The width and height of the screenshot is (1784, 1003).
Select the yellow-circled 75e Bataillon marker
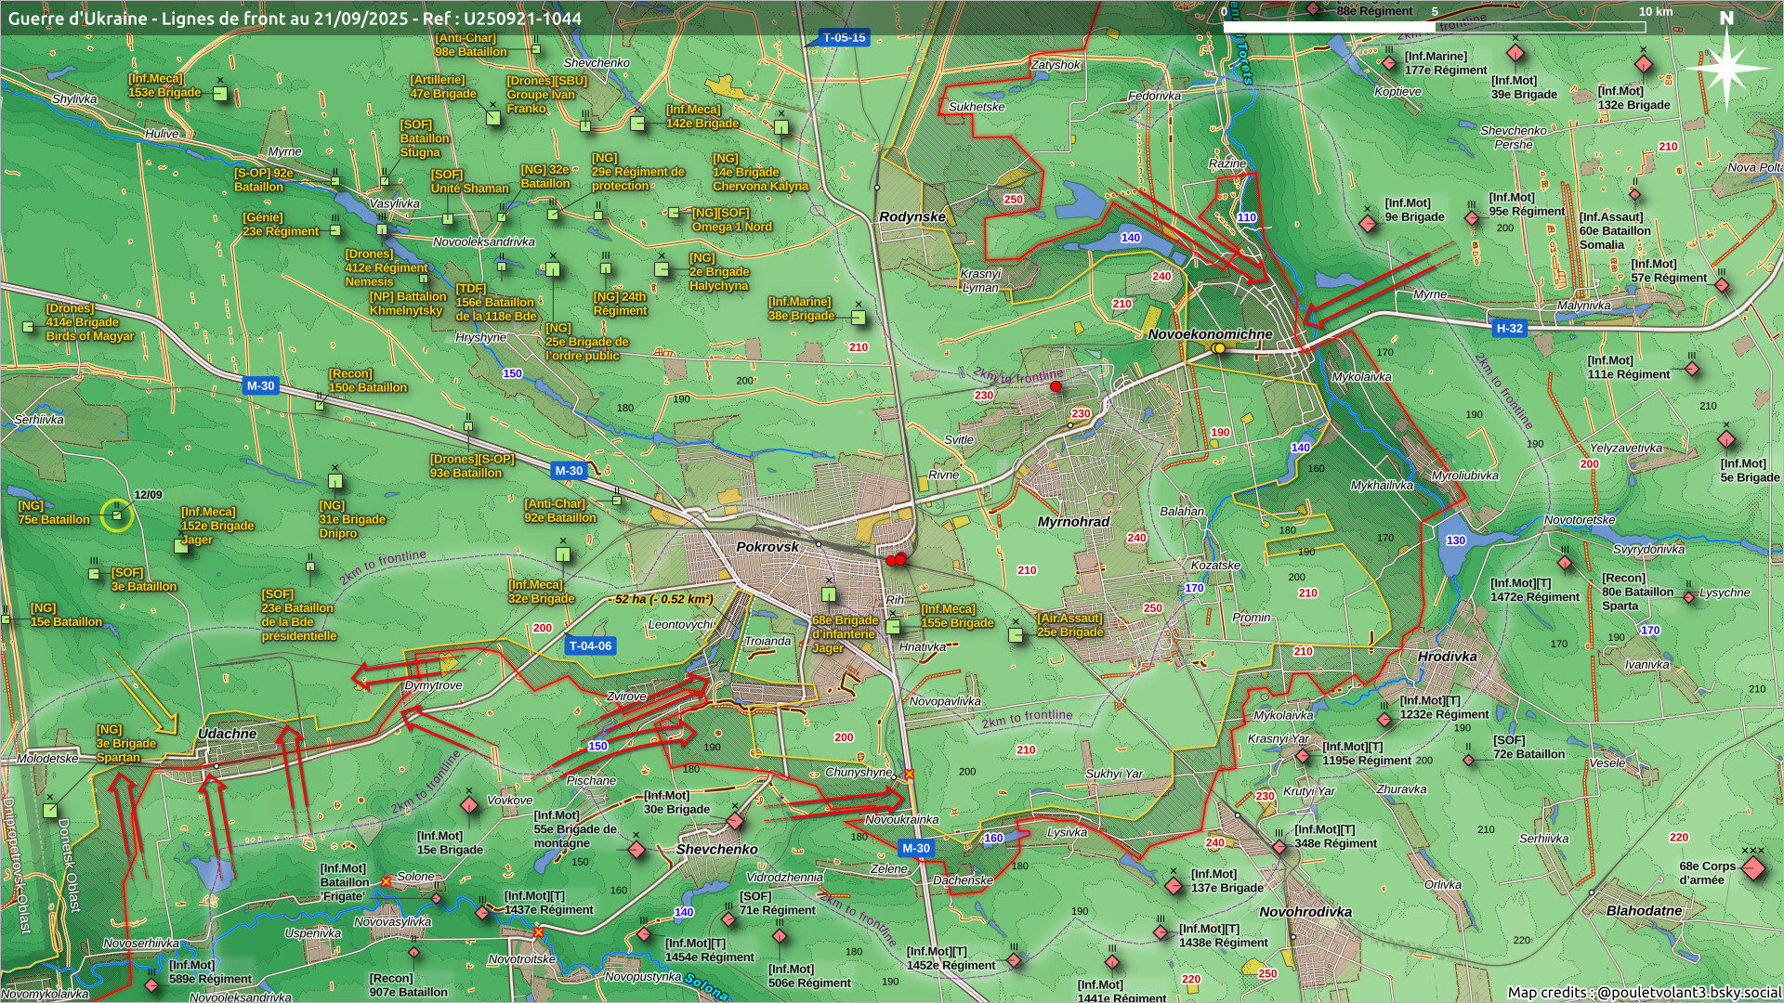117,515
